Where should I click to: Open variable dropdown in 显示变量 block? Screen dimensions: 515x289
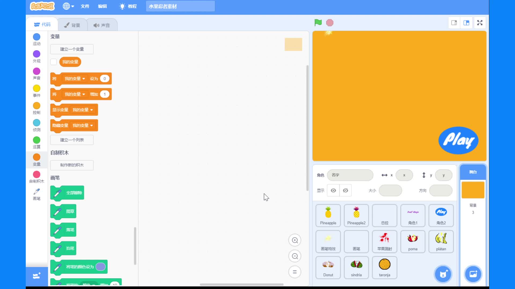click(83, 110)
